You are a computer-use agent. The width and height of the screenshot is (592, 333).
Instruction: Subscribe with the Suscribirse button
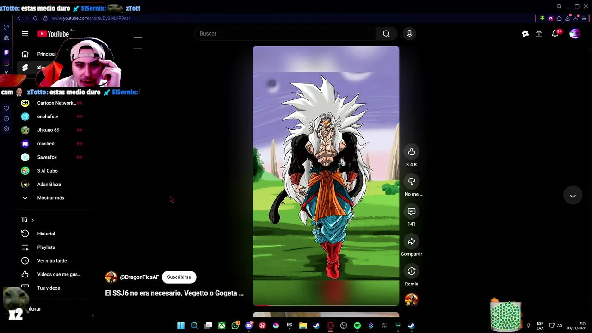coord(179,277)
